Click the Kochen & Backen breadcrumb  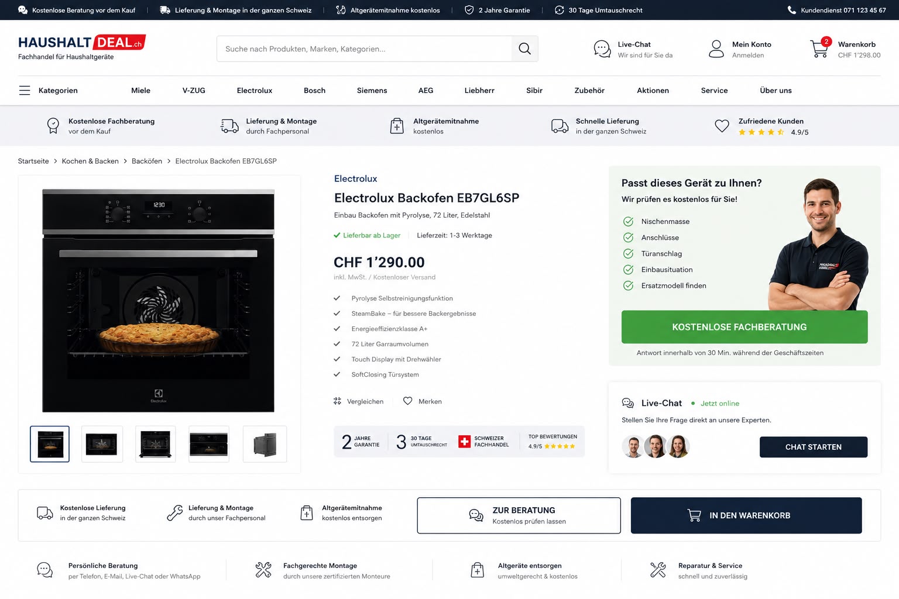[x=90, y=161]
